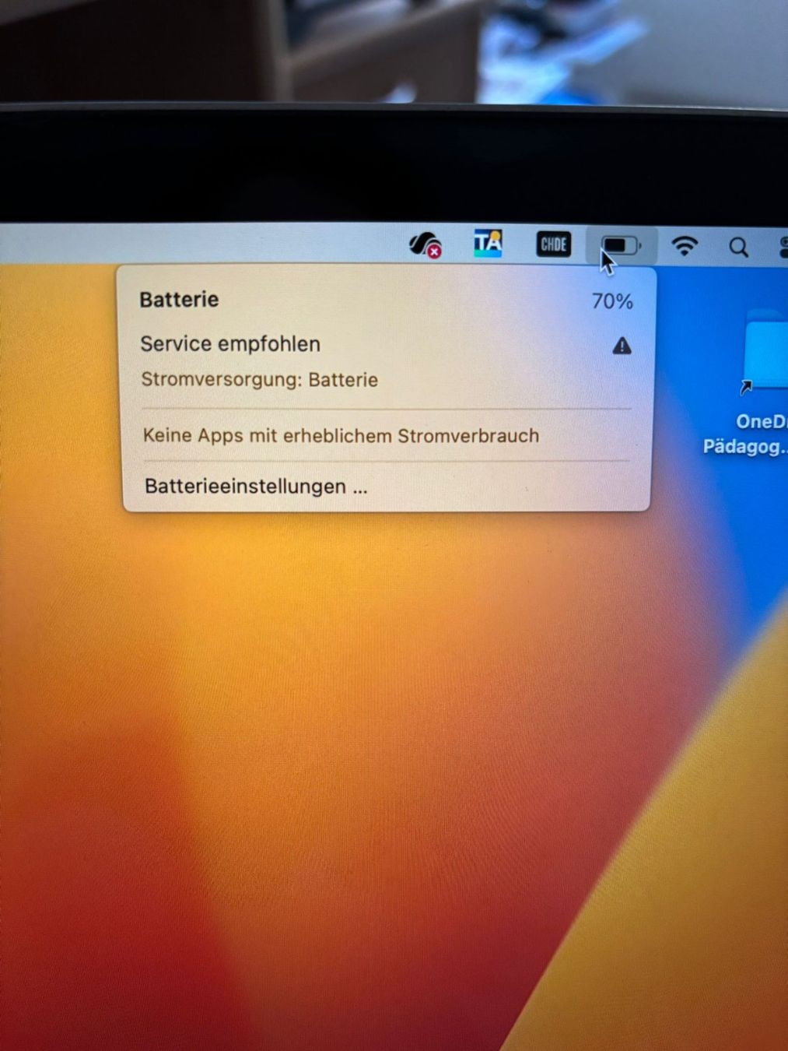
Task: Click the Service empfohlen entry
Action: tap(230, 344)
